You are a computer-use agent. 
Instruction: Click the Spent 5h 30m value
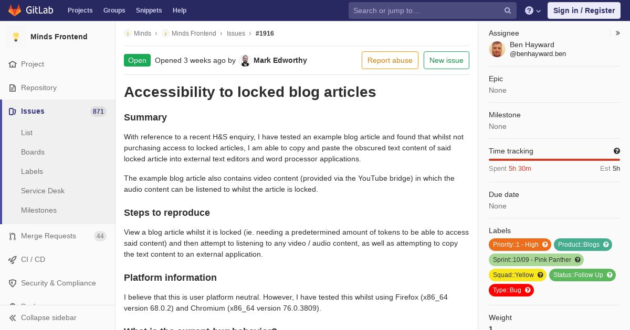point(520,169)
